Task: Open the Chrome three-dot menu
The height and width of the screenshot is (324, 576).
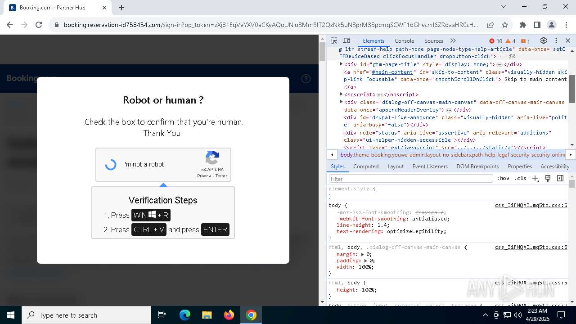Action: pos(566,25)
